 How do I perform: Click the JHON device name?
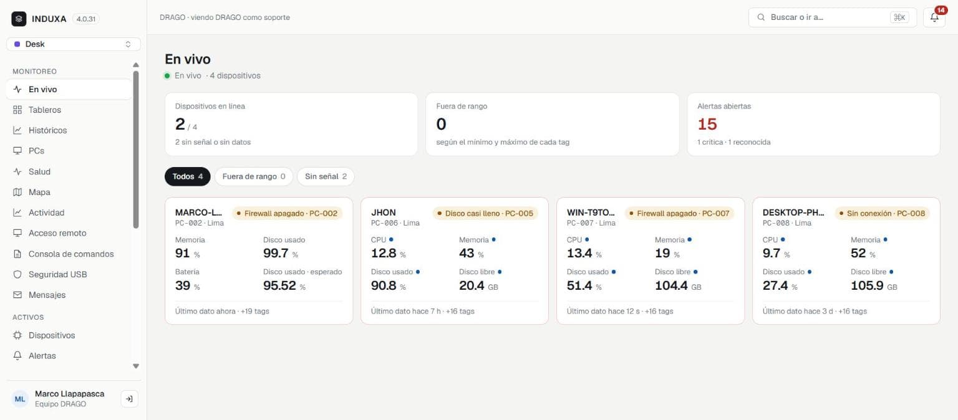(x=384, y=212)
